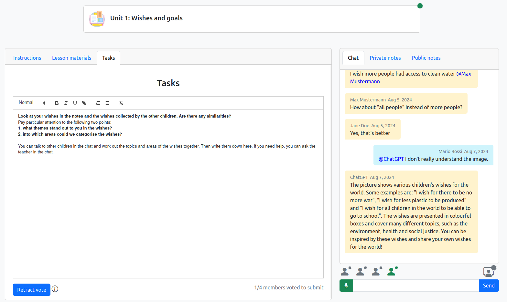The height and width of the screenshot is (302, 507).
Task: Insert a link using the link icon
Action: 84,103
